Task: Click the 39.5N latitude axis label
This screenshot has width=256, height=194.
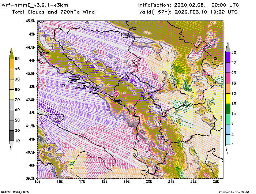Action: 30,178
